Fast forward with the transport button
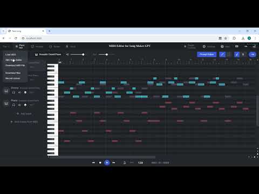 [114, 163]
